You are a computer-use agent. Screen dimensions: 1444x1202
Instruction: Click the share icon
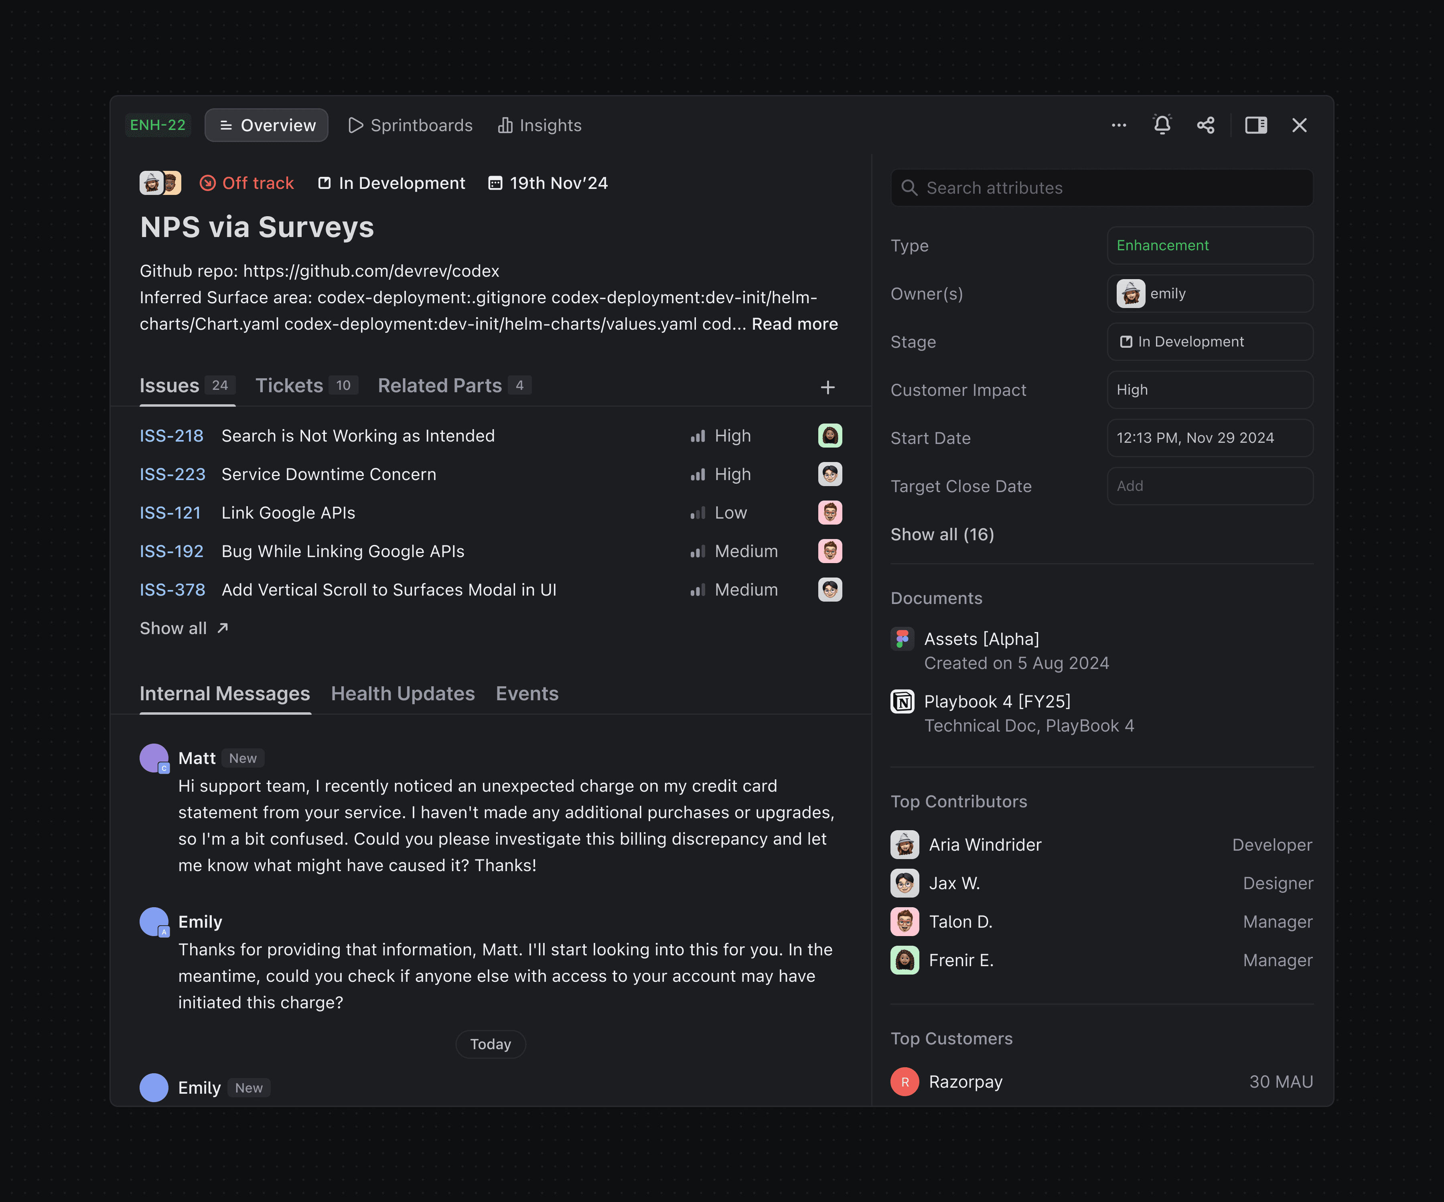click(x=1205, y=125)
